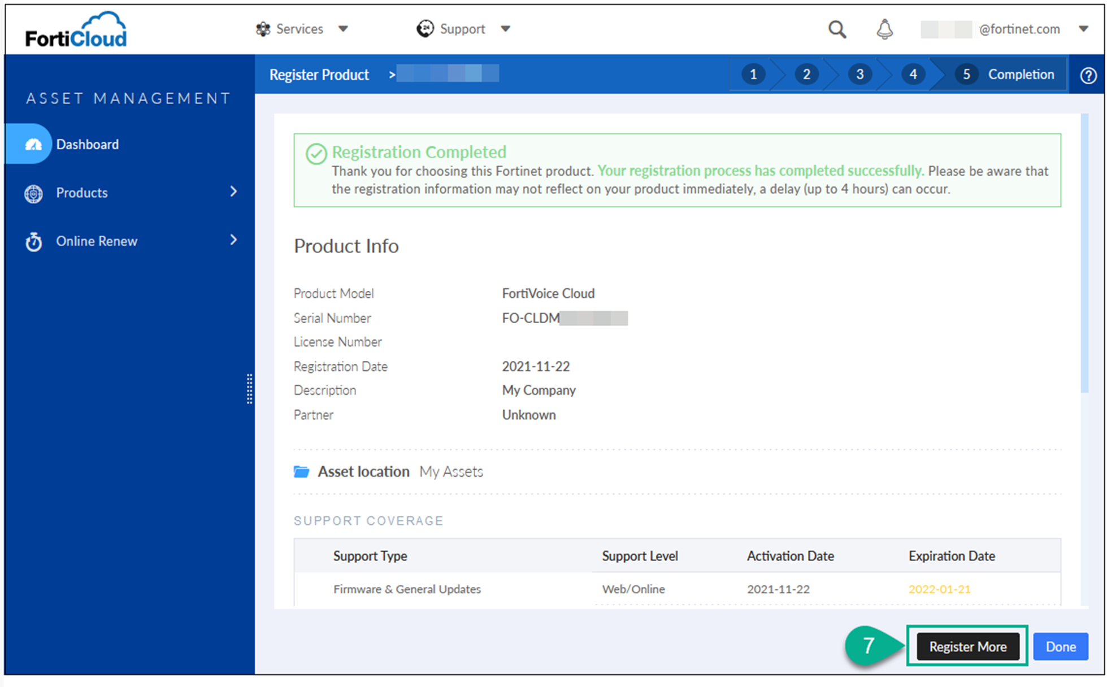Open help via the question mark icon
This screenshot has width=1107, height=687.
coord(1088,75)
